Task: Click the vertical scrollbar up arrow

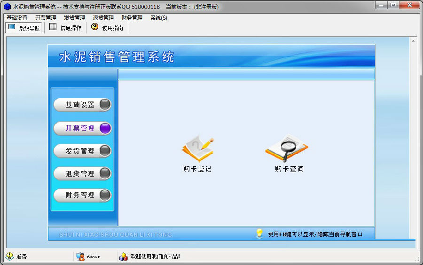Action: (x=414, y=41)
